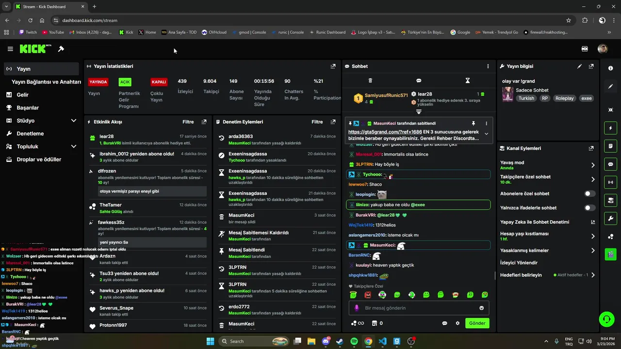Click the stream category thumbnail in Yayın bilgisi
The width and height of the screenshot is (621, 349).
pos(507,94)
